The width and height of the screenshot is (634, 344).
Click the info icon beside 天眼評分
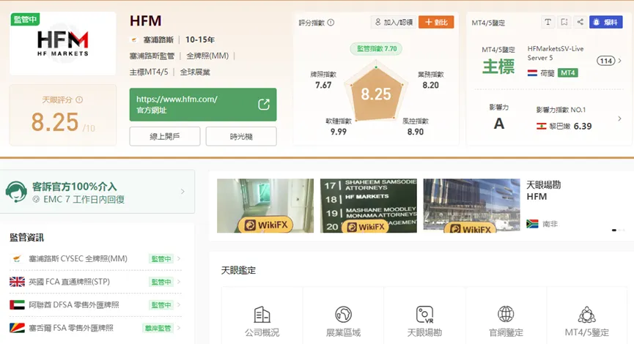[x=79, y=100]
